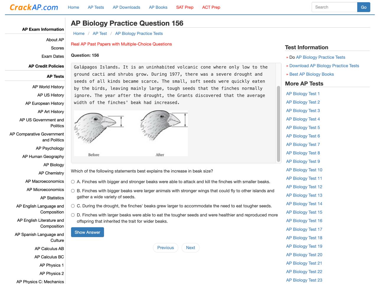Click the Before finch beak image
This screenshot has height=284, width=378.
pos(99,128)
